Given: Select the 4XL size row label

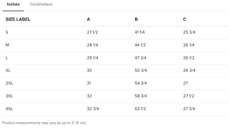Looking at the screenshot, I should pos(9,109).
